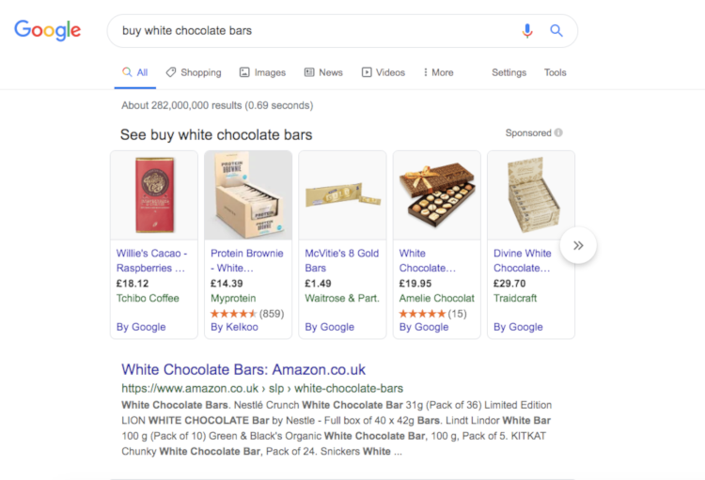Screen dimensions: 705x480
Task: Show more products with the carousel arrow
Action: click(578, 245)
